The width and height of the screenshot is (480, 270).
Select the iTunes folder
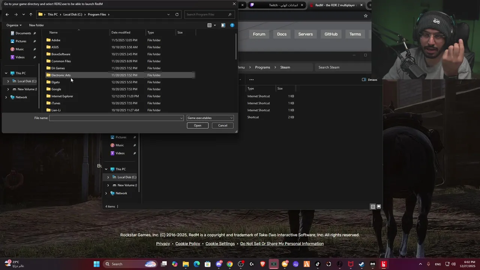[56, 103]
